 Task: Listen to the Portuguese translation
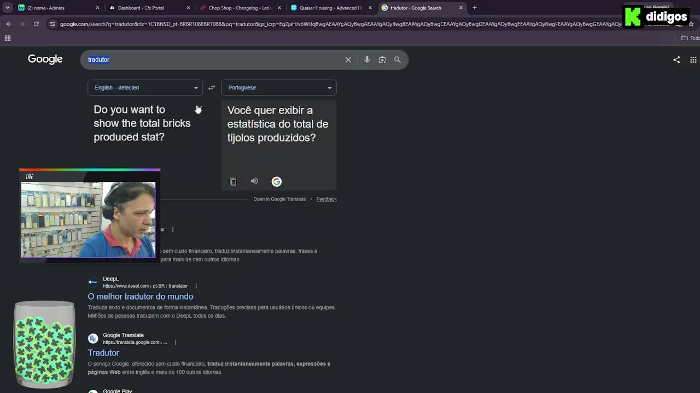[254, 181]
